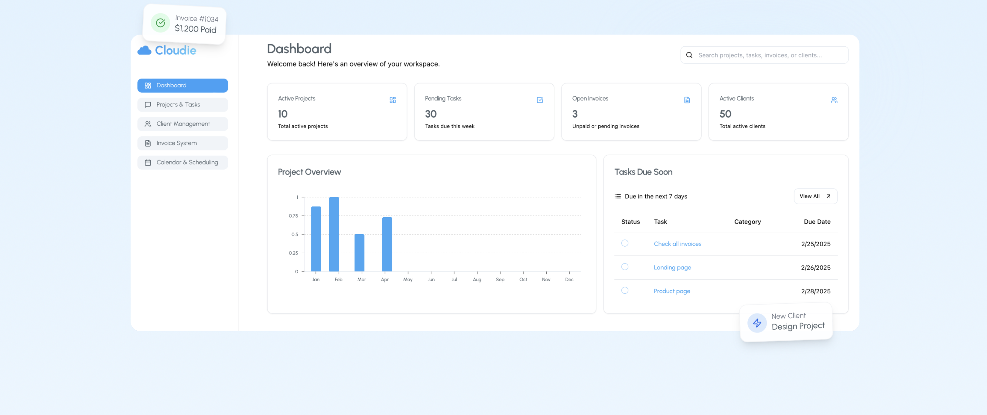Click the Active Projects grid icon

(x=392, y=100)
